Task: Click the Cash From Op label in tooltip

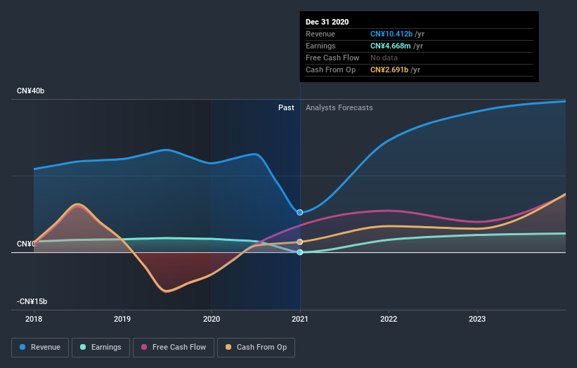Action: click(330, 70)
